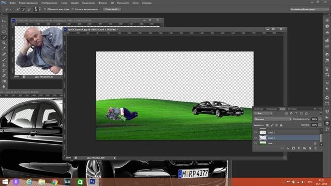Select the Lasso tool

4,32
